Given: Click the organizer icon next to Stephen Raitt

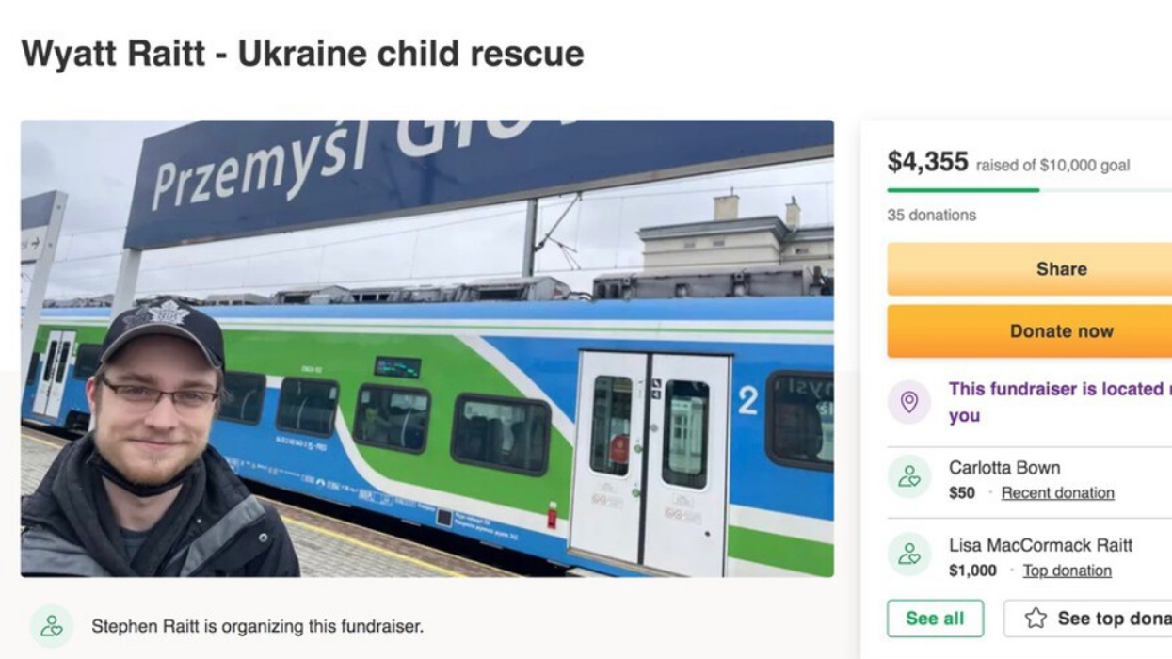Looking at the screenshot, I should pos(52,626).
